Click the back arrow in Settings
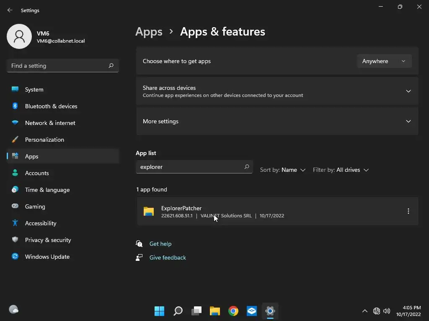 point(10,10)
